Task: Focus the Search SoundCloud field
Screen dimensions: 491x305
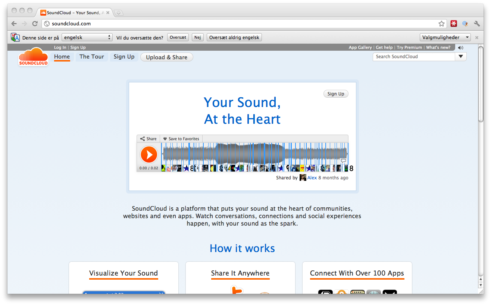Action: (413, 57)
